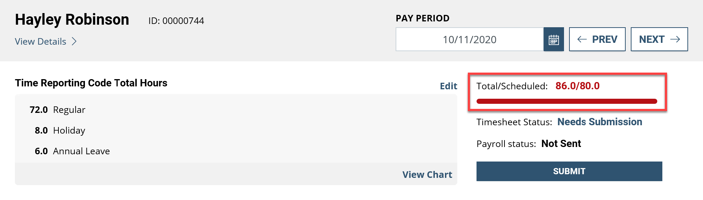703x200 pixels.
Task: Click the Needs Submission status link
Action: 600,122
